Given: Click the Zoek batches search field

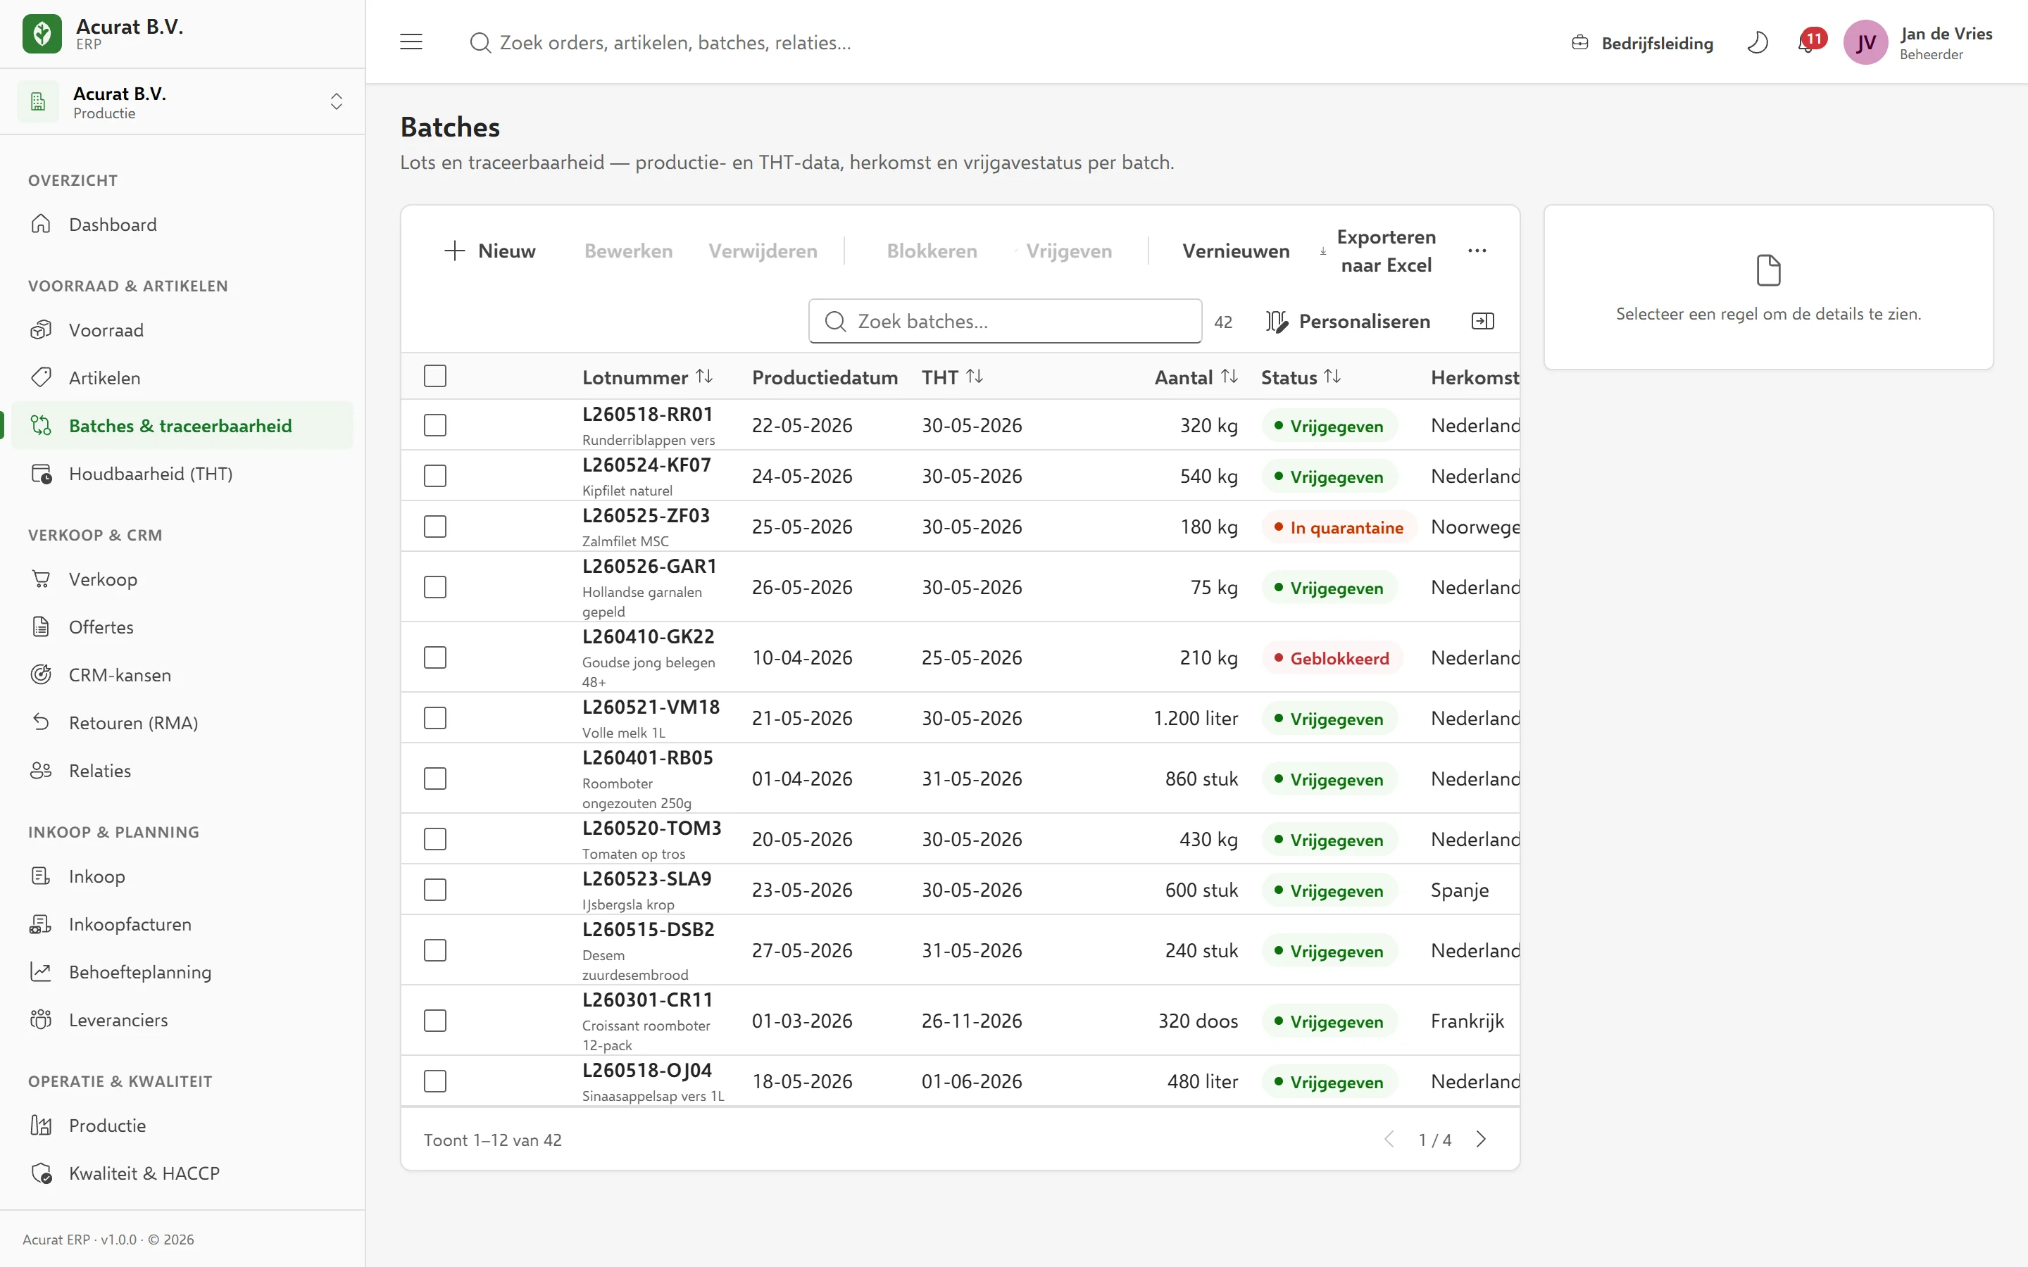Looking at the screenshot, I should [1005, 321].
